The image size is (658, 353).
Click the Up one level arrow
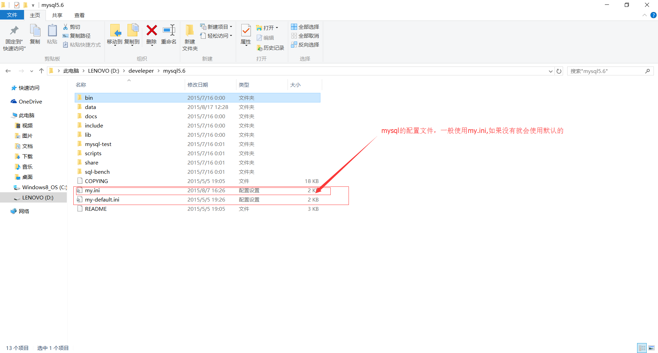click(41, 71)
